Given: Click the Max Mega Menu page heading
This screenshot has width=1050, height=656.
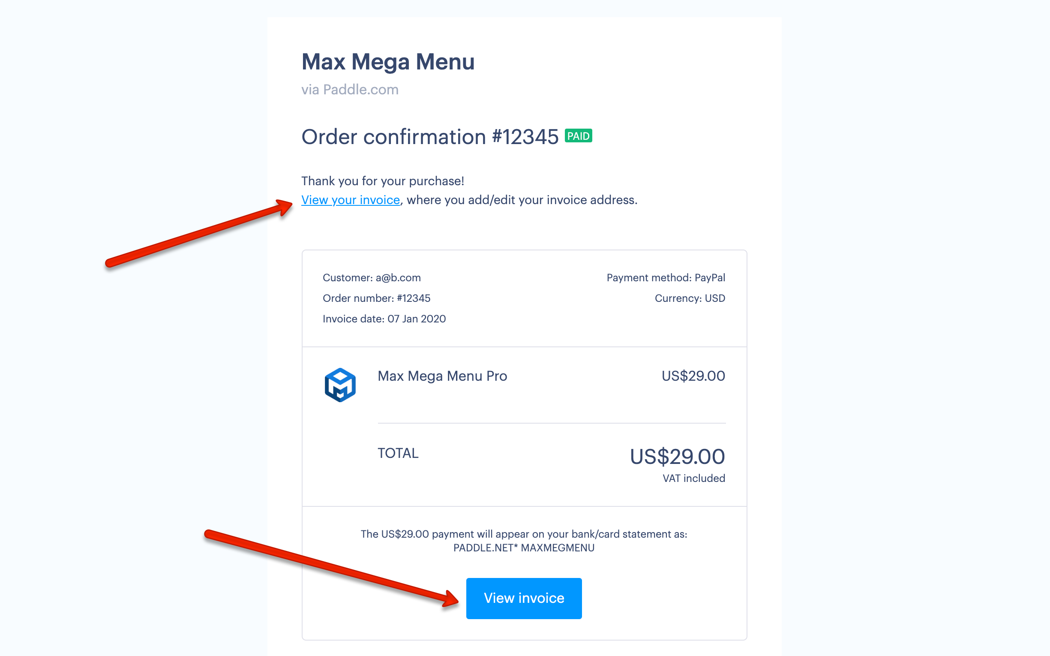Looking at the screenshot, I should pos(388,62).
